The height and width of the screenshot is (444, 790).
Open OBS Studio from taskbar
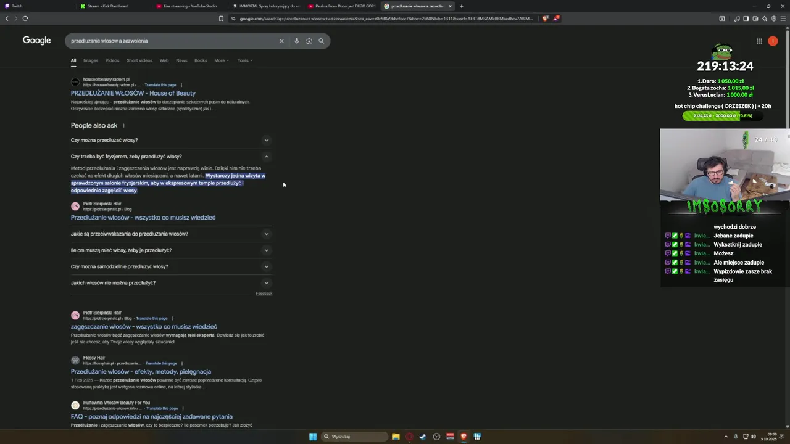(x=436, y=437)
